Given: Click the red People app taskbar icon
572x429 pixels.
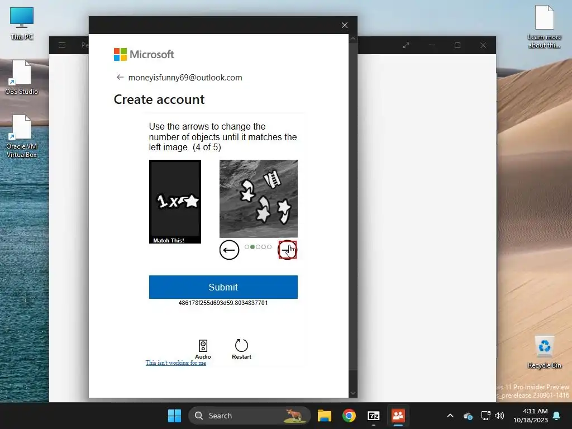Looking at the screenshot, I should coord(398,416).
